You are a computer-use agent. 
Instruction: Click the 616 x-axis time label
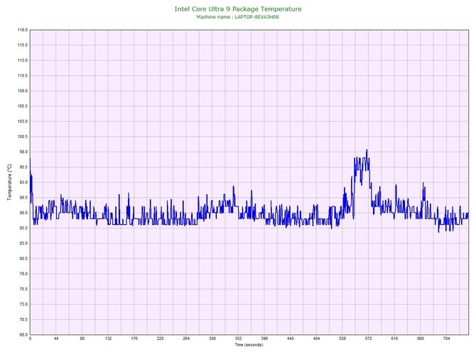click(x=394, y=339)
